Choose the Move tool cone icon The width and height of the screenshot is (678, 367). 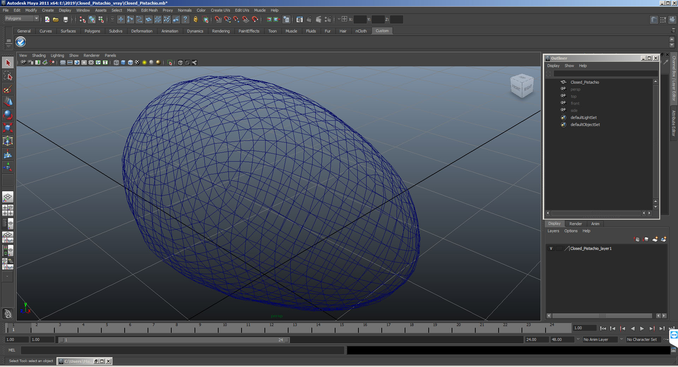coord(8,102)
